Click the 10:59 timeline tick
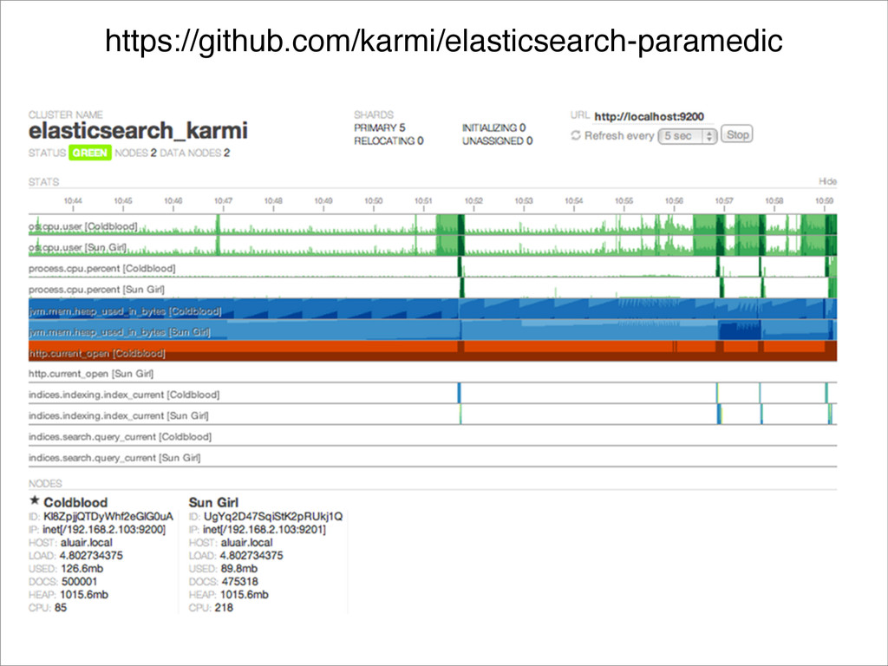Viewport: 888px width, 666px height. pos(824,203)
